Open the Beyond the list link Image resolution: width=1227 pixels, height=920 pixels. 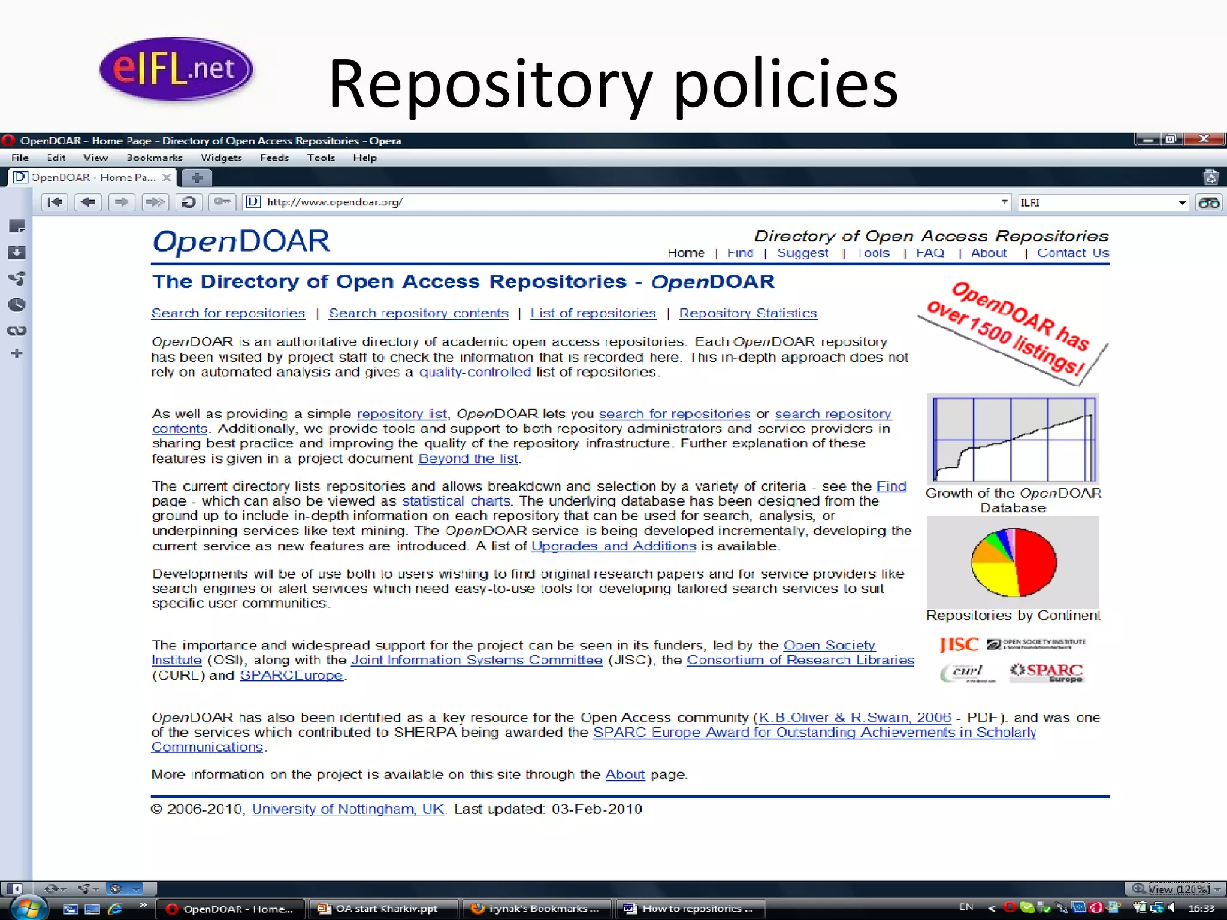[469, 459]
